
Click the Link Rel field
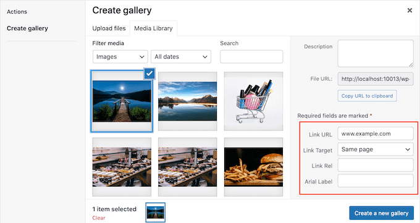point(376,165)
